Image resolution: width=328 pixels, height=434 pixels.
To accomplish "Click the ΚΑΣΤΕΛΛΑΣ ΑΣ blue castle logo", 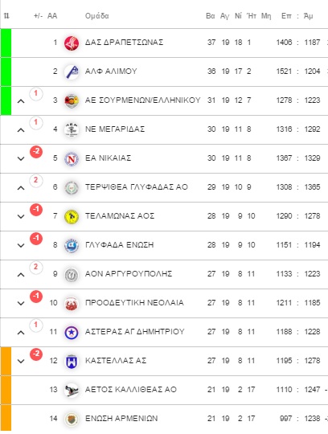I will click(x=72, y=362).
